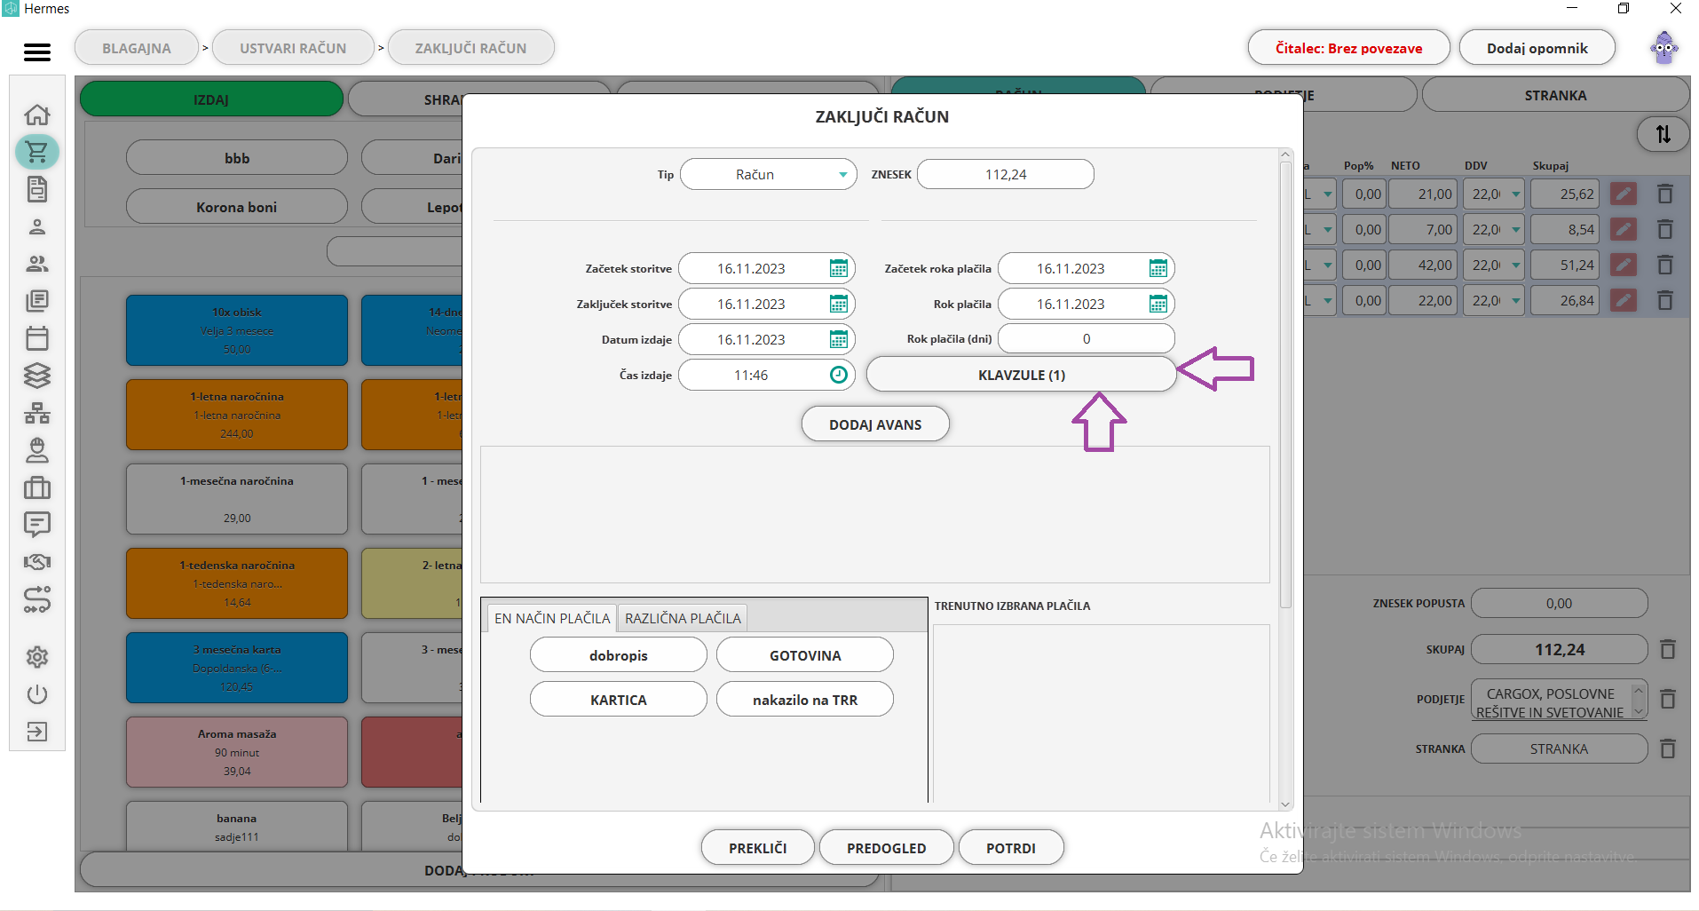1699x911 pixels.
Task: Choose dobropis payment method
Action: pos(619,655)
